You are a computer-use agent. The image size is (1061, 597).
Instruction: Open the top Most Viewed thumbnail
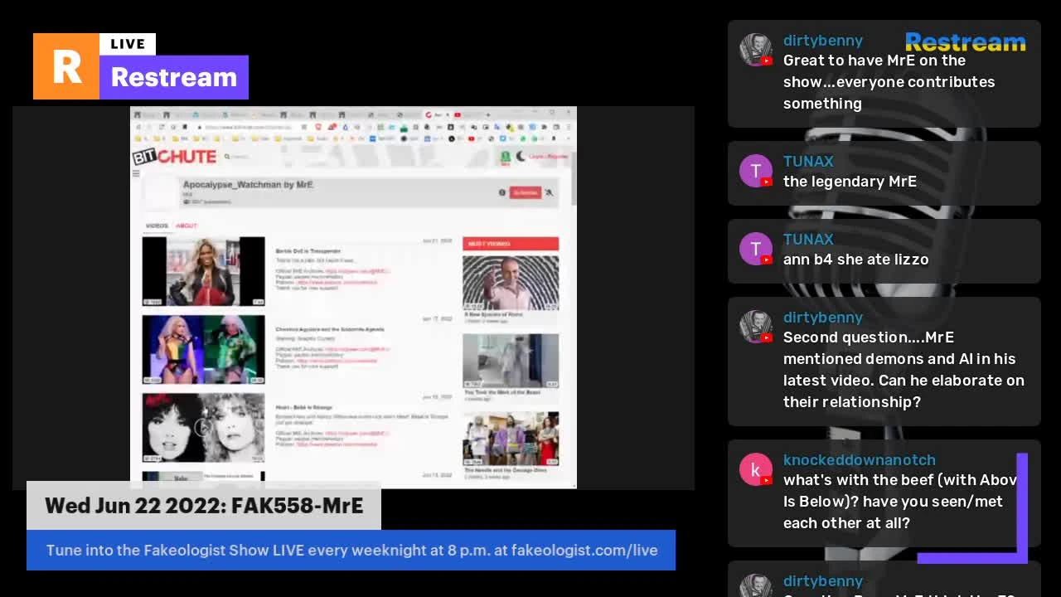510,282
